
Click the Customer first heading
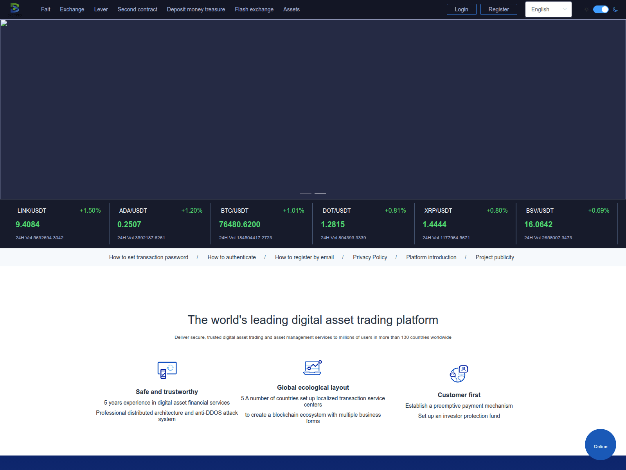coord(459,395)
